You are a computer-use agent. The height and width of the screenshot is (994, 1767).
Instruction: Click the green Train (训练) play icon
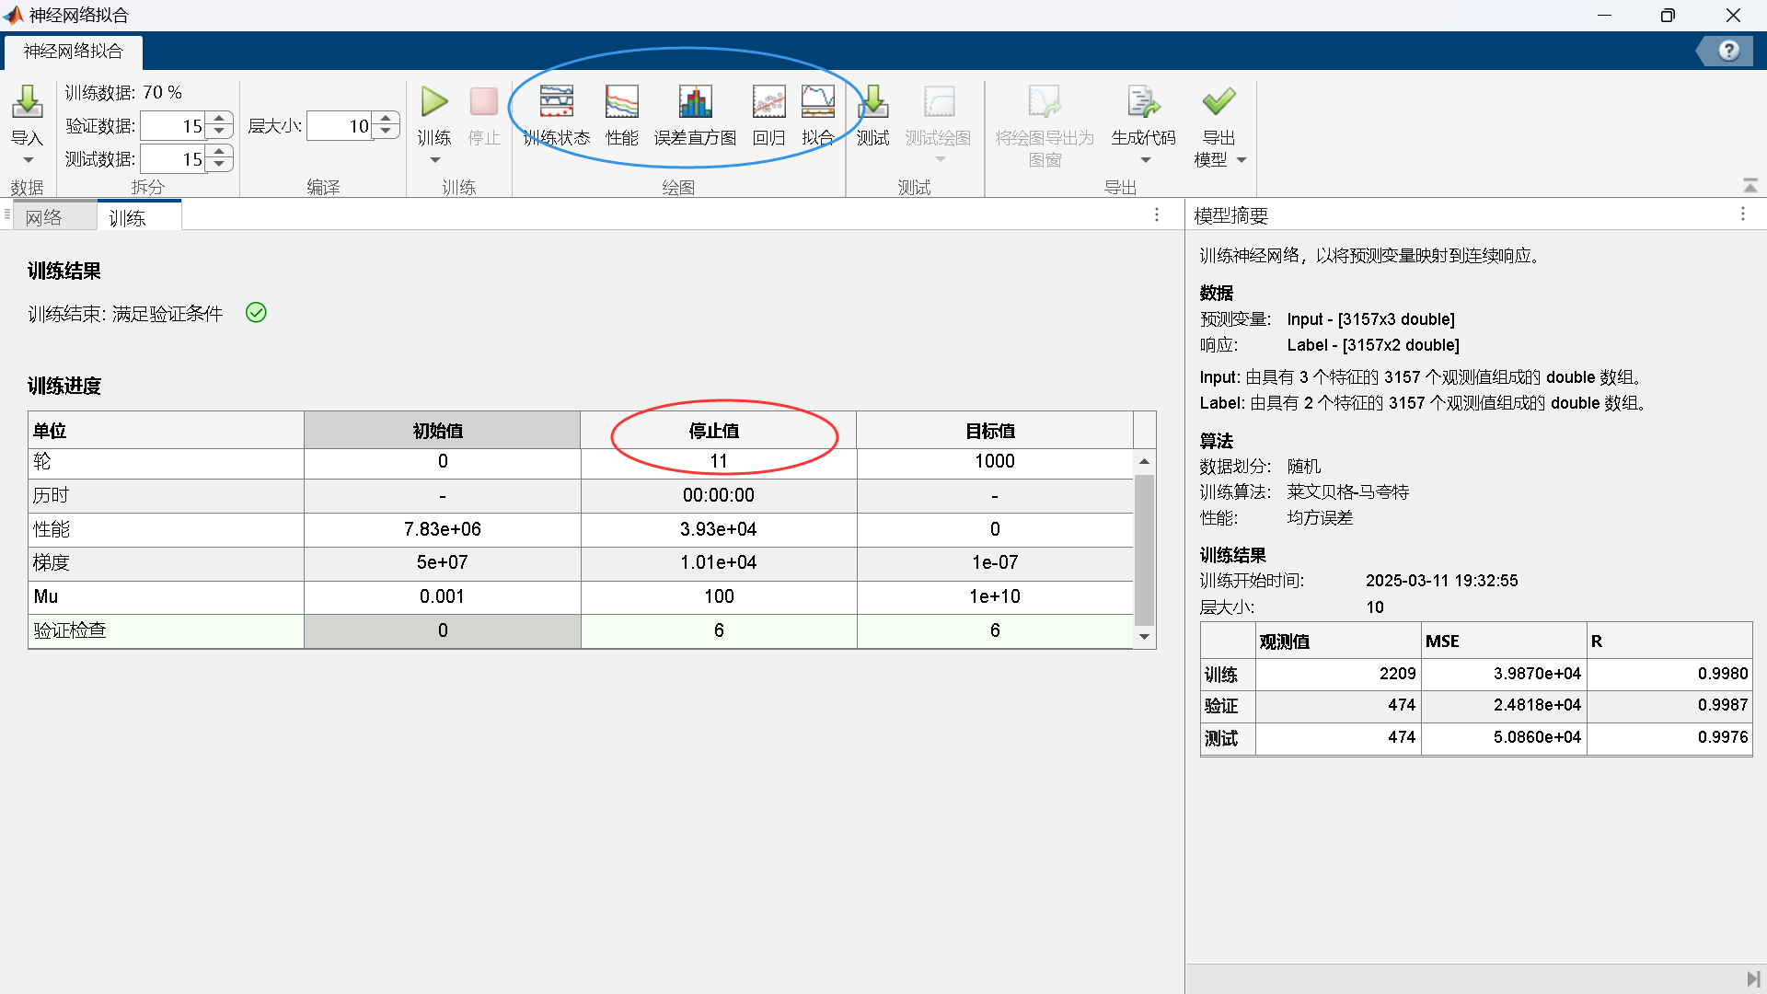click(x=434, y=102)
